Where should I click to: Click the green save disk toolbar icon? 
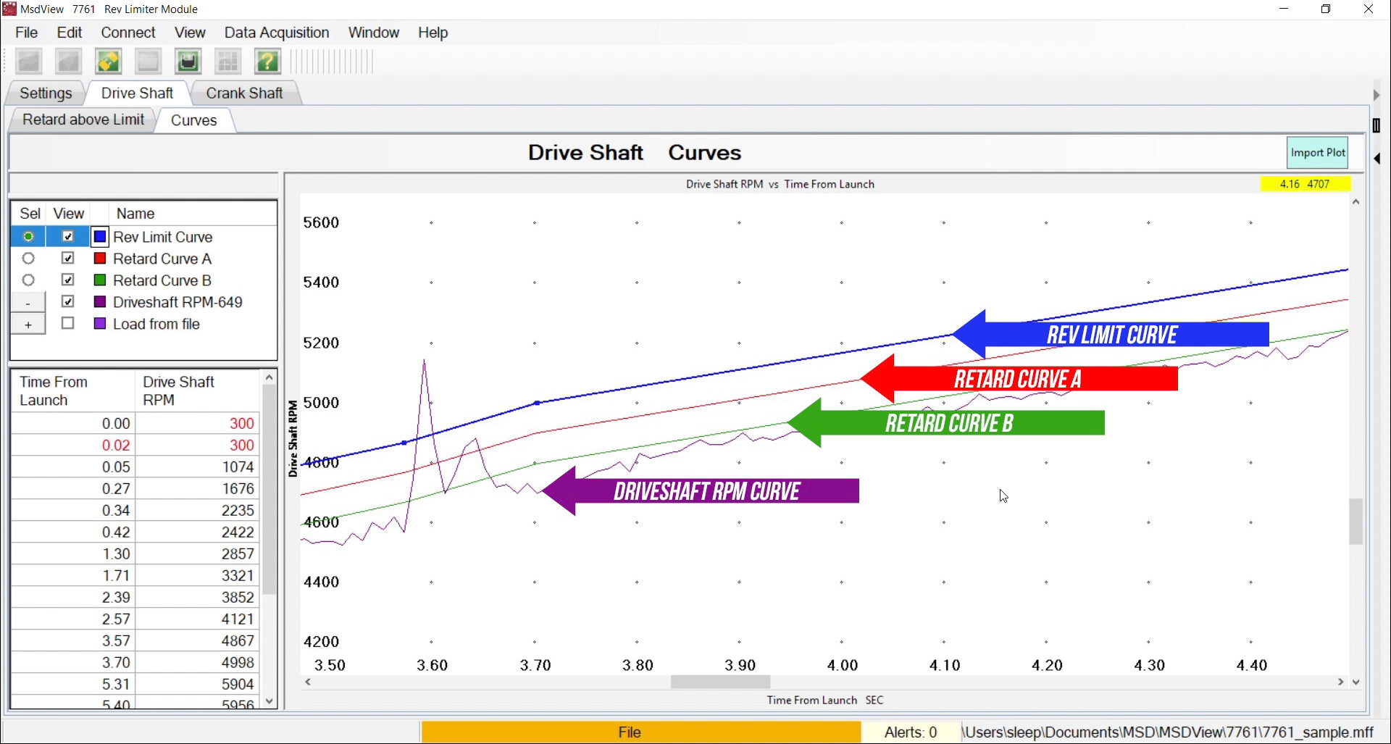tap(188, 62)
